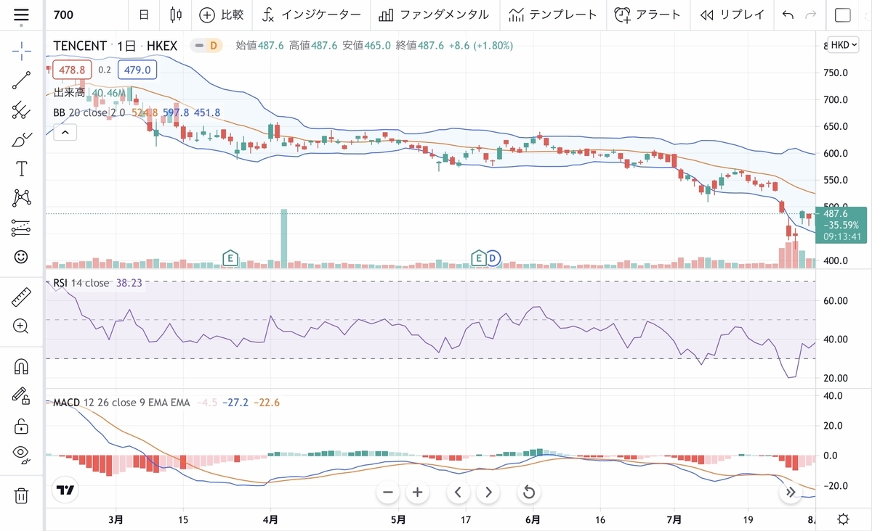
Task: Toggle magnet mode
Action: pos(22,367)
